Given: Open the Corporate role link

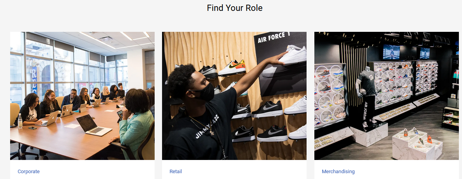Looking at the screenshot, I should click(x=28, y=171).
